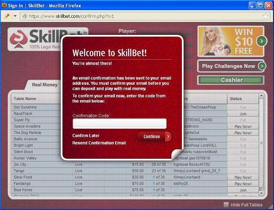The width and height of the screenshot is (274, 210).
Task: Click the table scrollbar down arrow
Action: (261, 193)
